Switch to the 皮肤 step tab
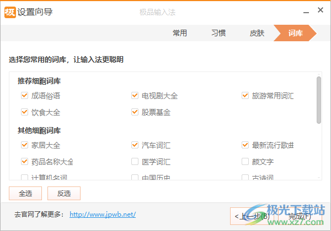This screenshot has width=331, height=231. [x=257, y=33]
